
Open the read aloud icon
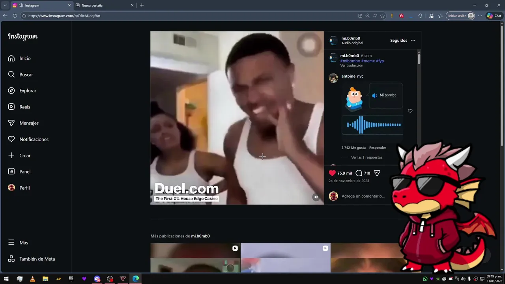[x=375, y=16]
